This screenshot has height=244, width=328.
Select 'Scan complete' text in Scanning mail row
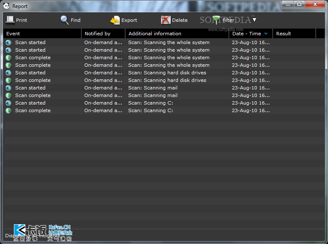[33, 95]
